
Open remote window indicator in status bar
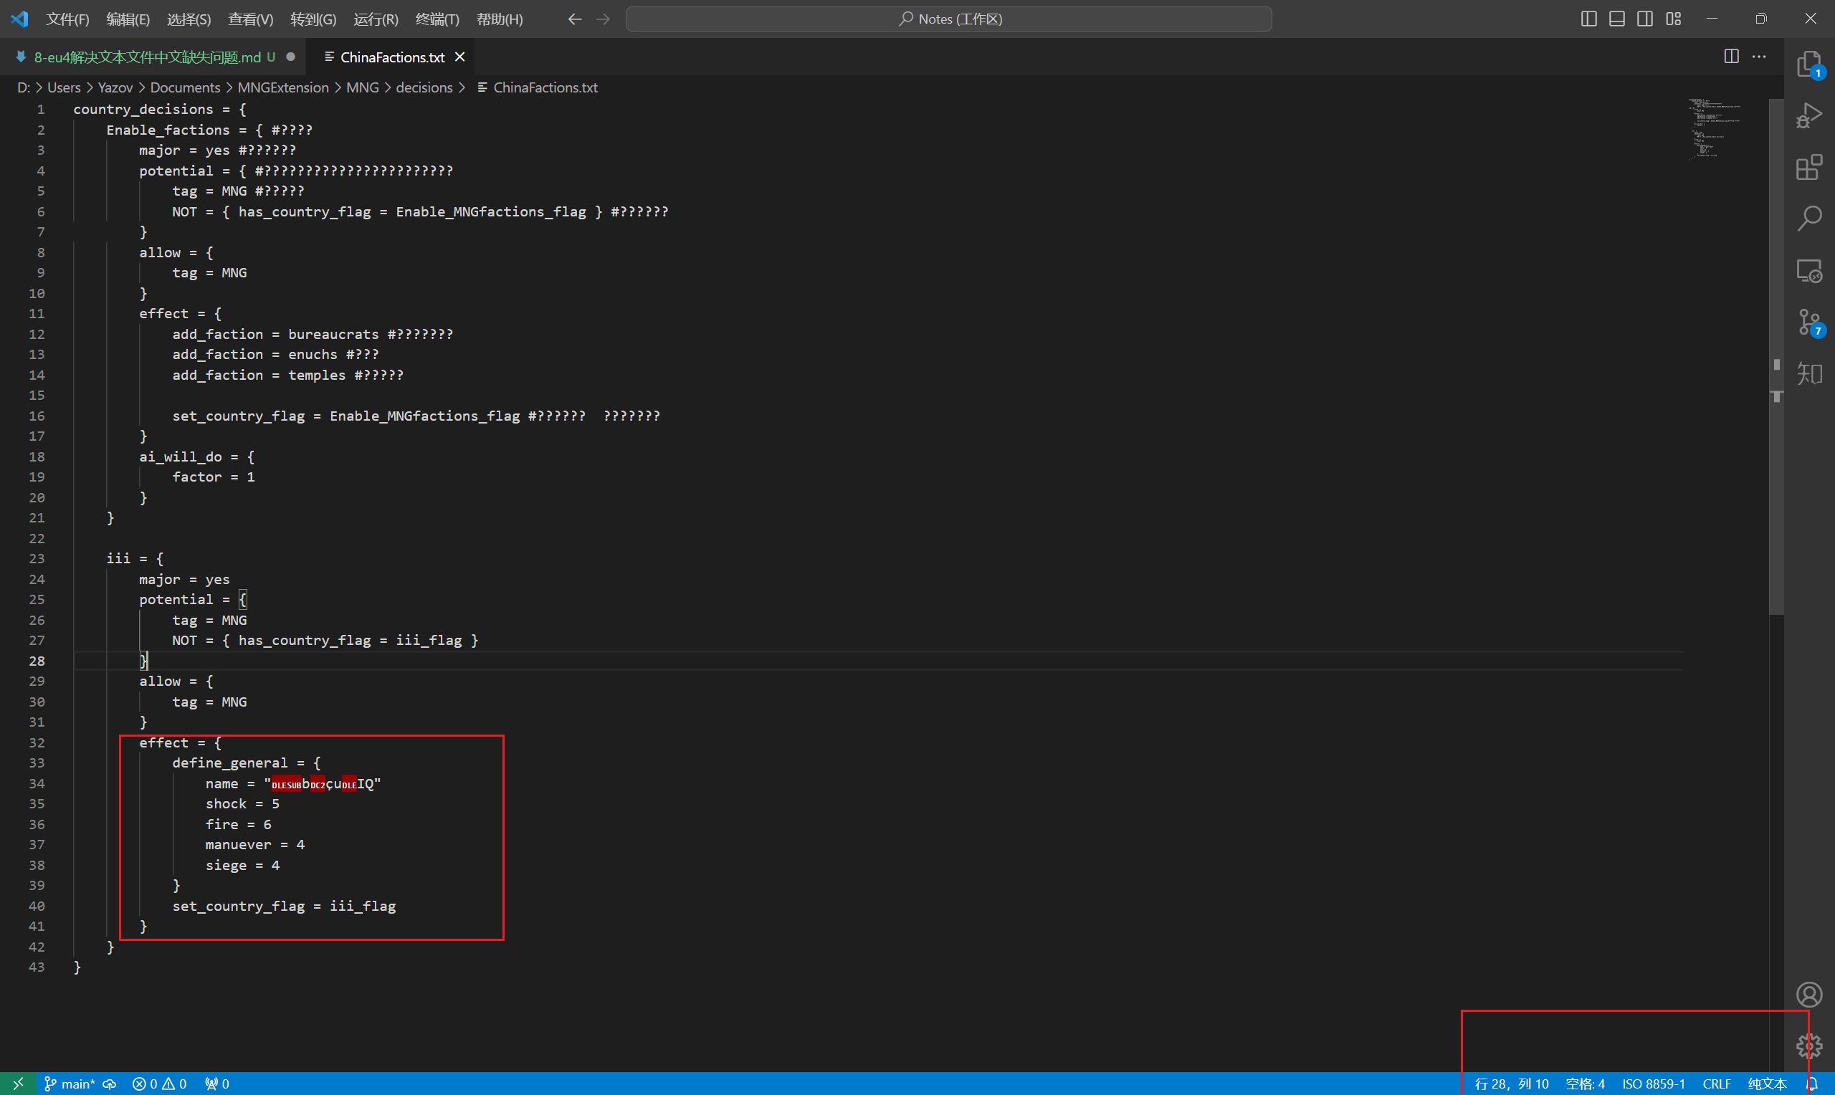tap(19, 1084)
